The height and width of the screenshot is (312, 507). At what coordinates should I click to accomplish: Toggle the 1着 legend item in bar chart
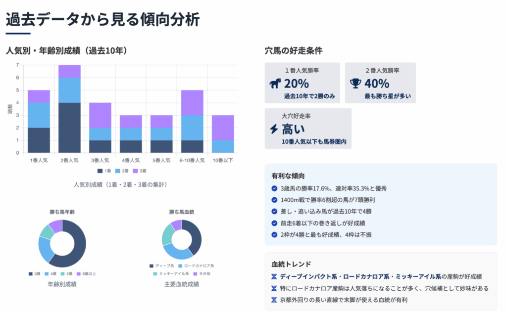pyautogui.click(x=103, y=171)
